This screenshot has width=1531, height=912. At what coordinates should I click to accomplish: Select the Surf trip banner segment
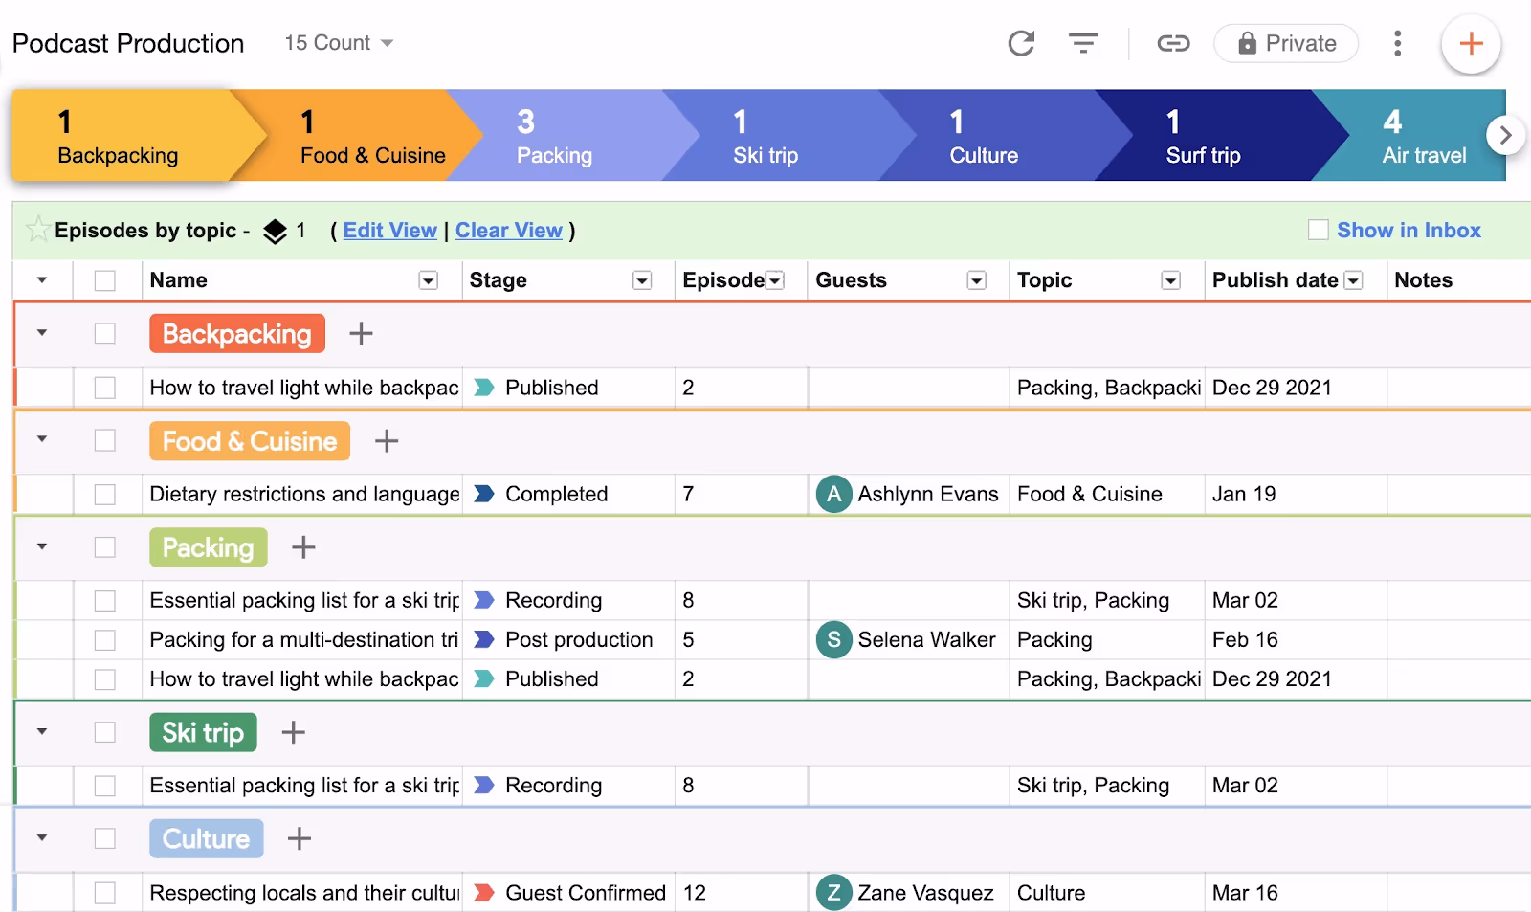tap(1213, 135)
